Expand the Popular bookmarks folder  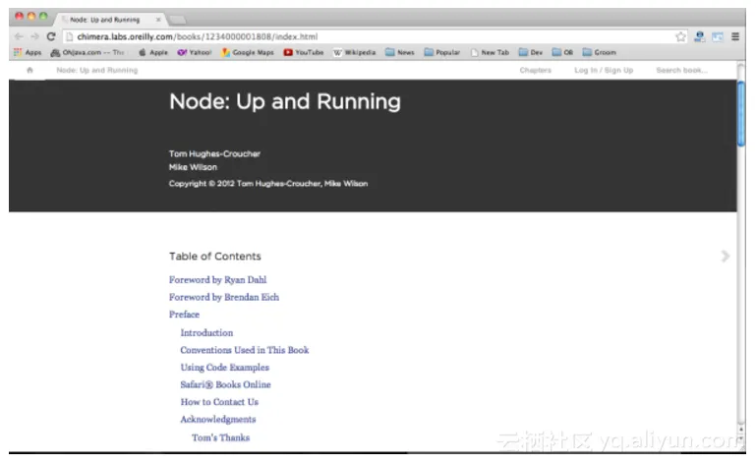point(442,53)
